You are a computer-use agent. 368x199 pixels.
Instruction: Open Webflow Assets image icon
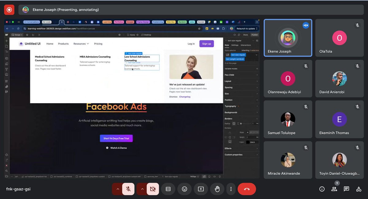[x=7, y=74]
